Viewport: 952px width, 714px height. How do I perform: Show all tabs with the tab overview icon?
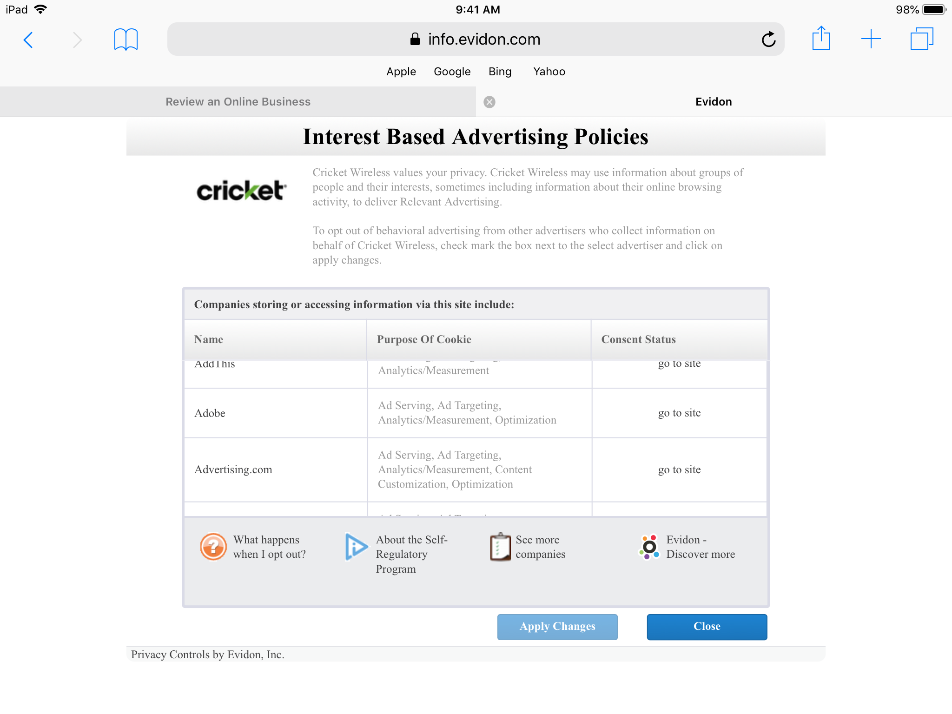click(x=921, y=39)
